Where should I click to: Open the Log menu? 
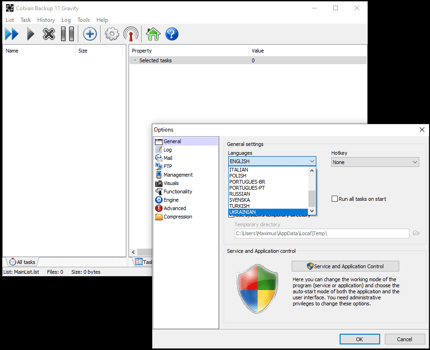66,20
